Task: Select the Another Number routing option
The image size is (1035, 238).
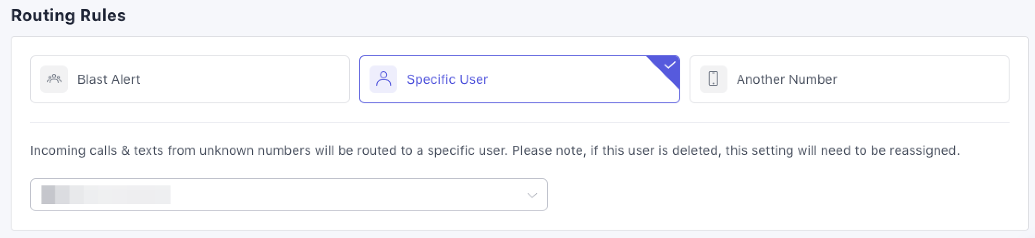Action: [x=849, y=79]
